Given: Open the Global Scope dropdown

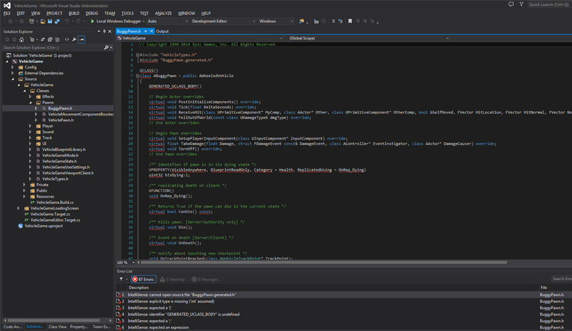Looking at the screenshot, I should click(366, 38).
